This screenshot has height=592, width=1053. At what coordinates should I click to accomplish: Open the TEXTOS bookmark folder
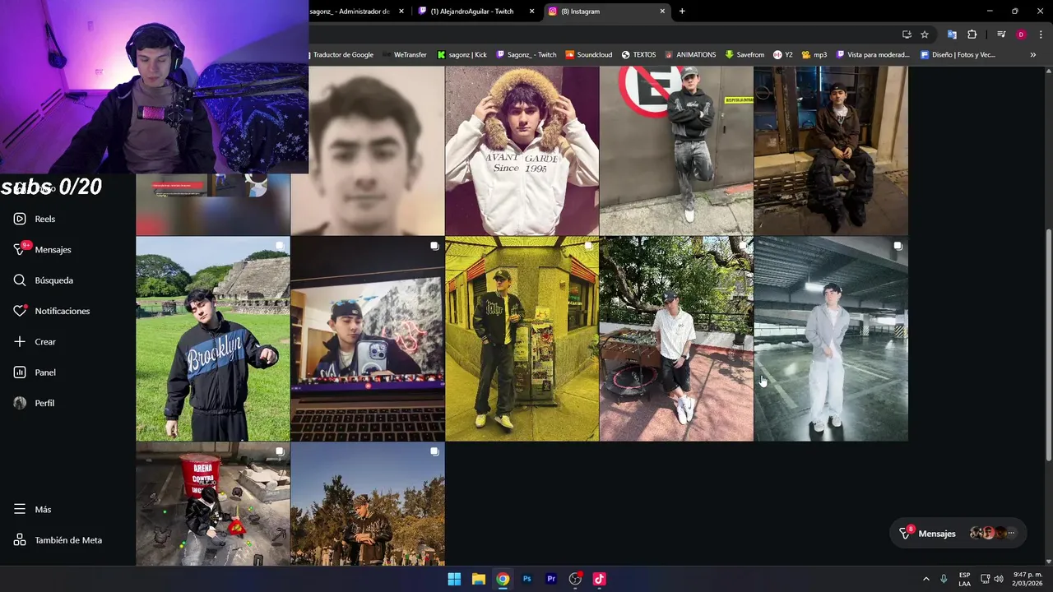click(x=639, y=55)
